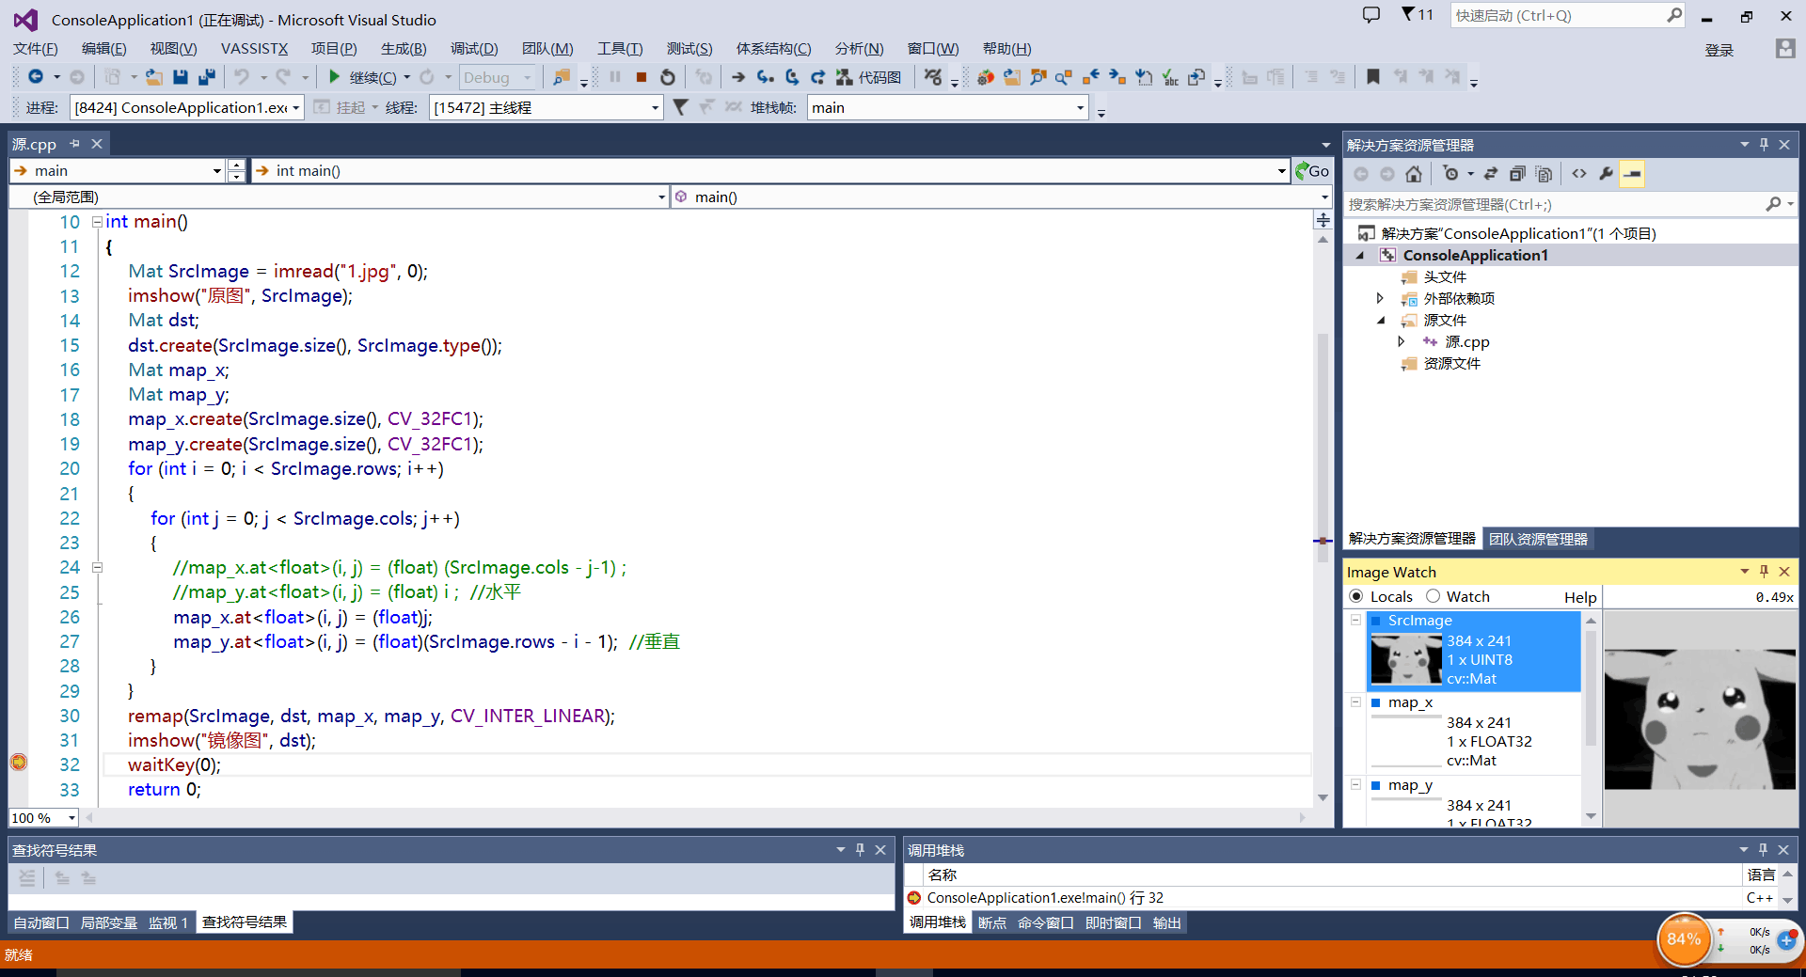1806x977 pixels.
Task: Click VAssistX Open File in Solution icon
Action: pyautogui.click(x=1012, y=77)
